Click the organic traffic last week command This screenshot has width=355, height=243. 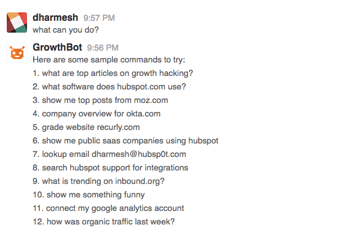click(x=104, y=222)
